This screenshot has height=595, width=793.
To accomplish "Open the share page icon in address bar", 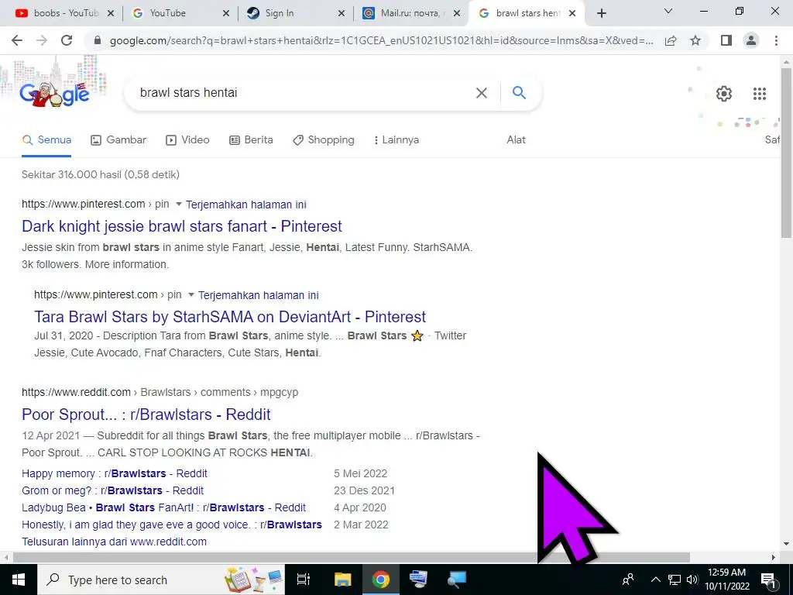I will 671,40.
